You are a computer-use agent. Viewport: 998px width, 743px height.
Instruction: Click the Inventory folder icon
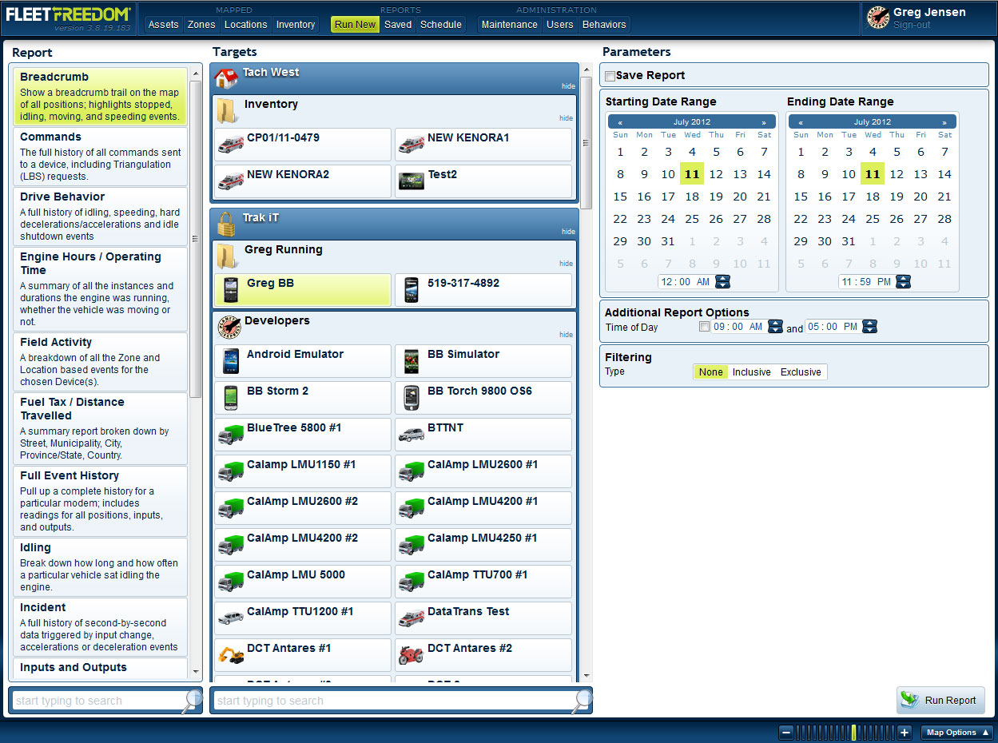[227, 111]
